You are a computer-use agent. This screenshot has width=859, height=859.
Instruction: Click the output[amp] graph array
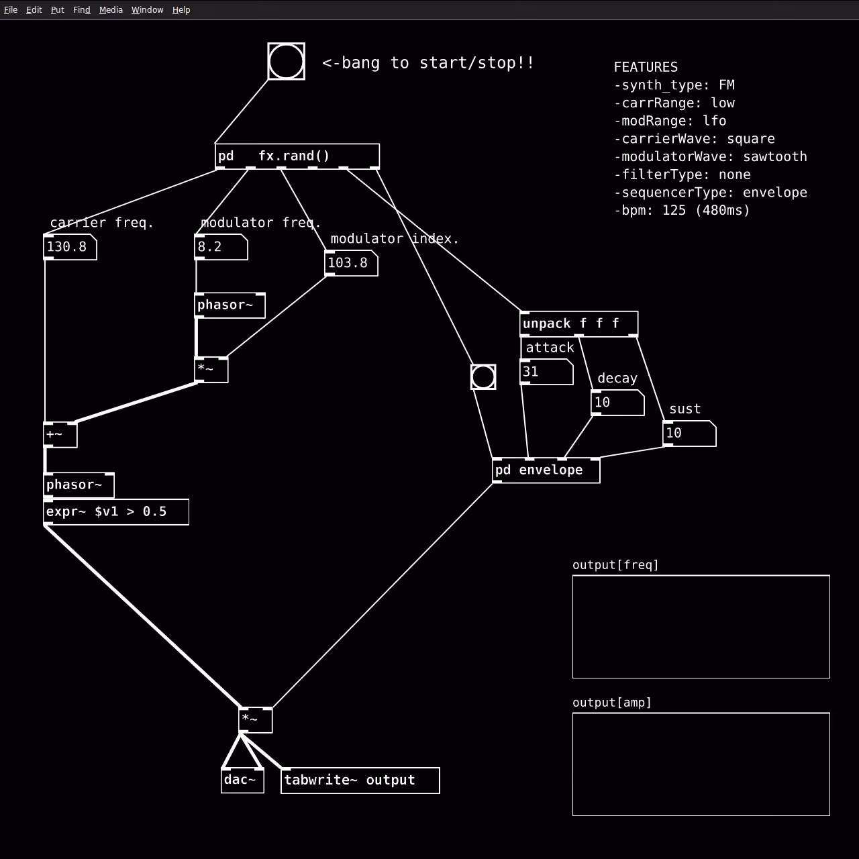(x=701, y=764)
